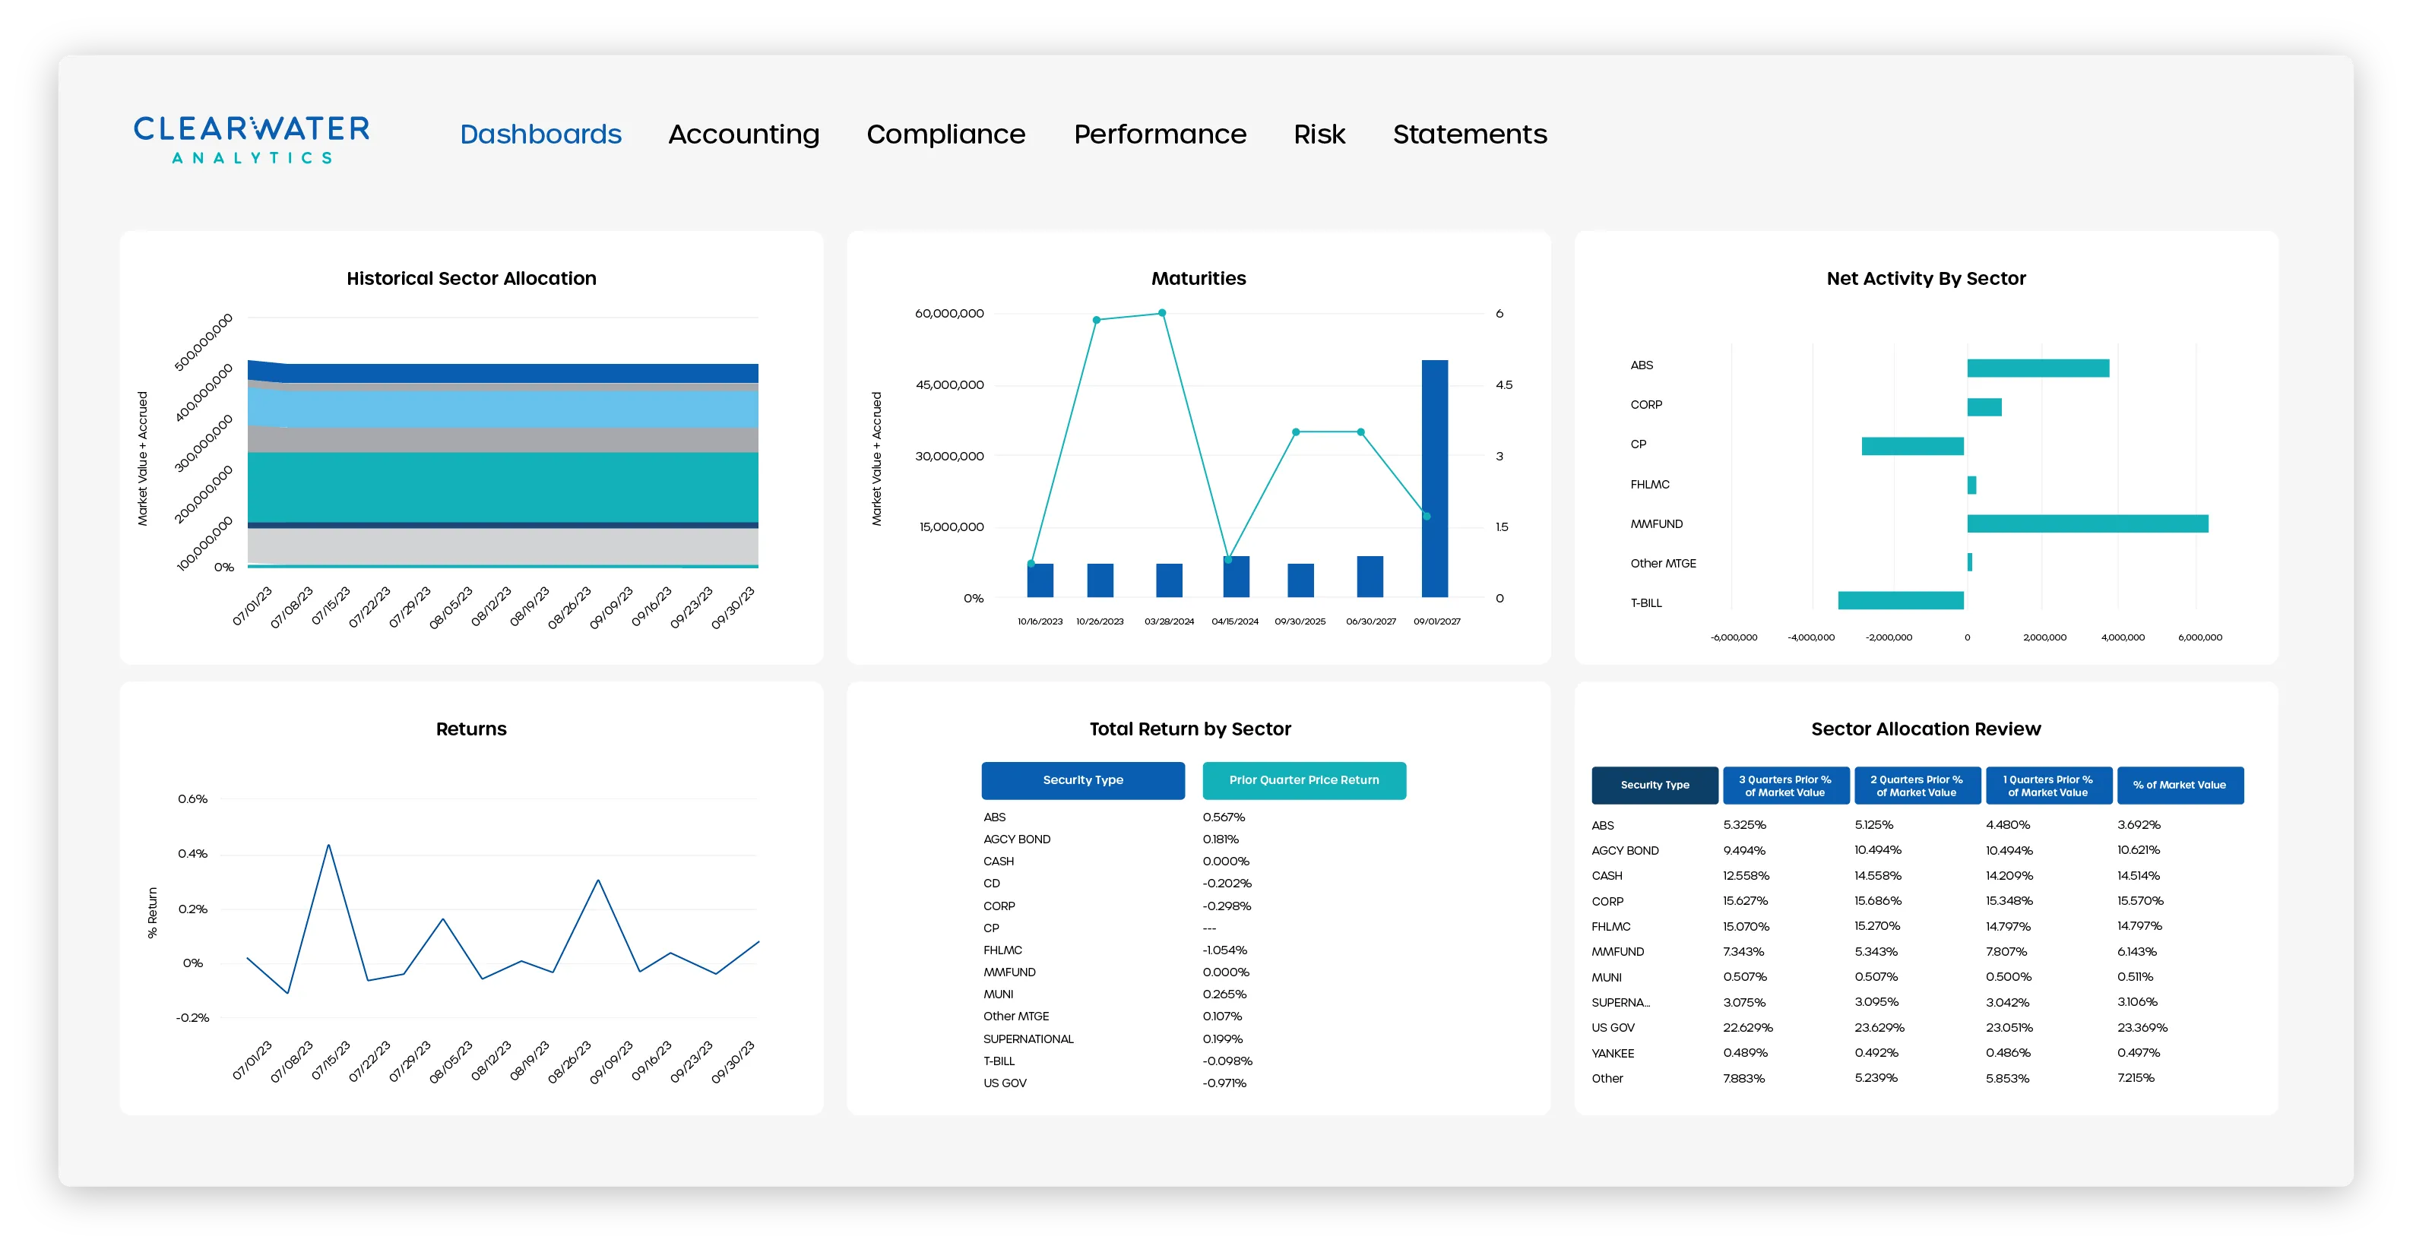Screen dimensions: 2413x1249
Task: Select the Statements tab
Action: [x=1469, y=134]
